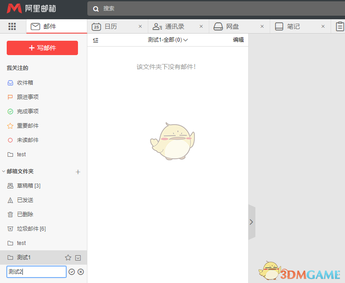Switch to the 网盘 tab

(x=232, y=26)
